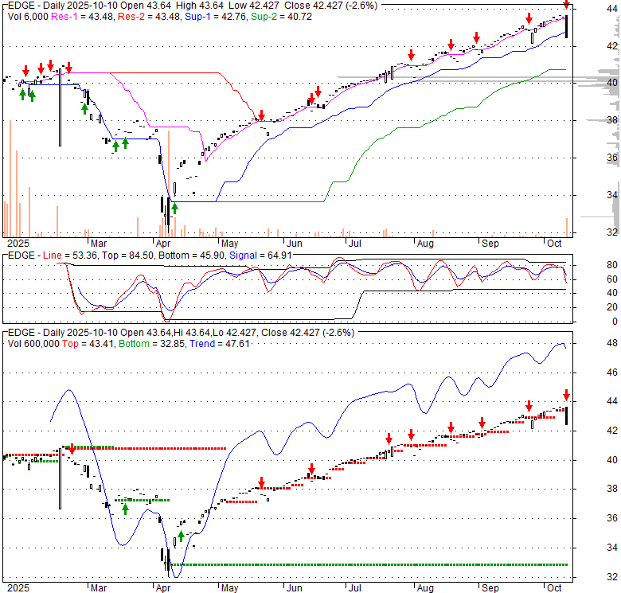The height and width of the screenshot is (593, 621).
Task: Click the 48 price label on bottom chart
Action: pos(612,343)
